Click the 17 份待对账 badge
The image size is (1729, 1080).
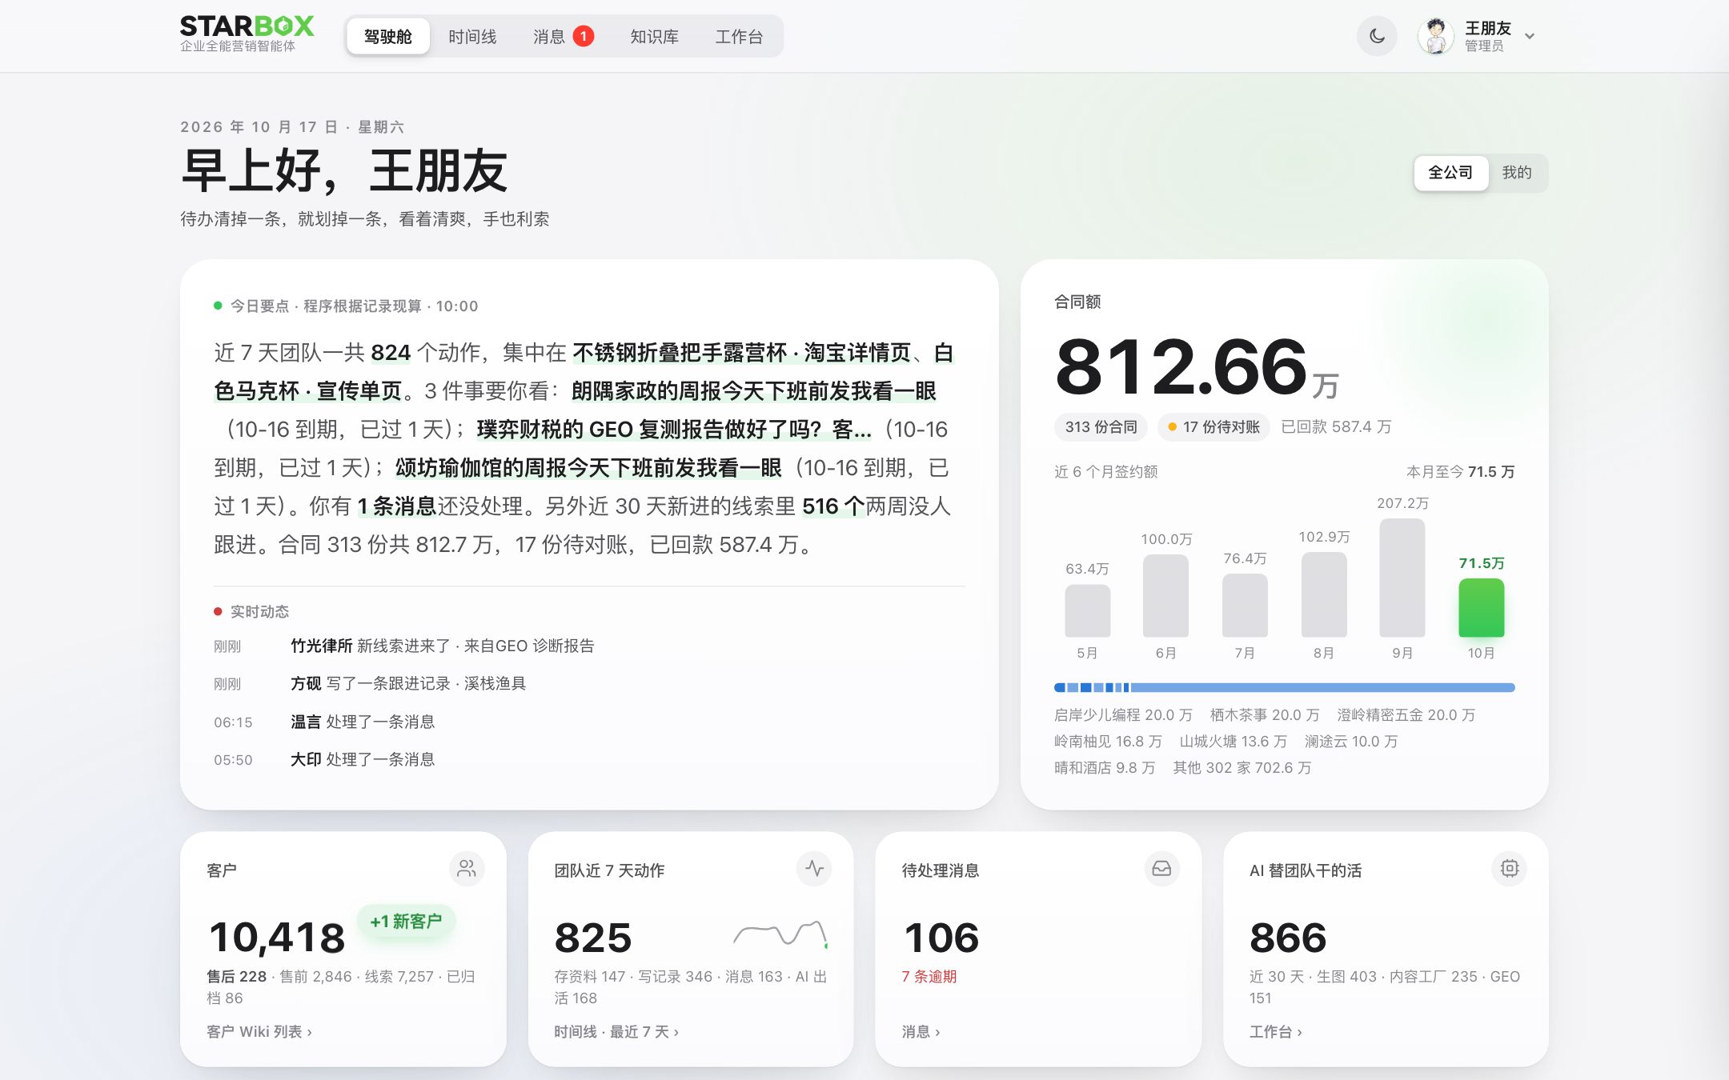[1214, 427]
